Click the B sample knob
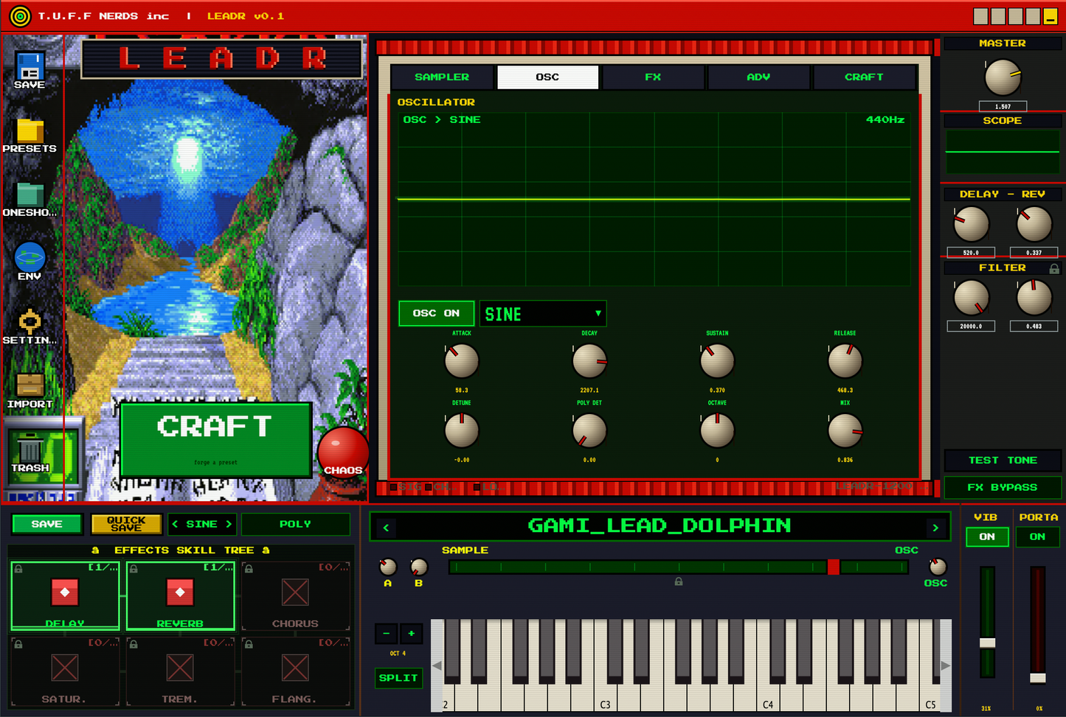This screenshot has width=1066, height=717. [419, 567]
